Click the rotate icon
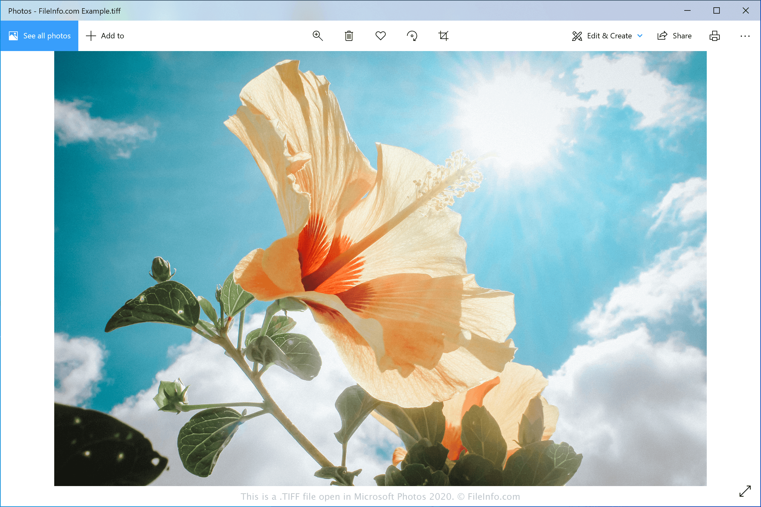Image resolution: width=761 pixels, height=507 pixels. point(411,36)
